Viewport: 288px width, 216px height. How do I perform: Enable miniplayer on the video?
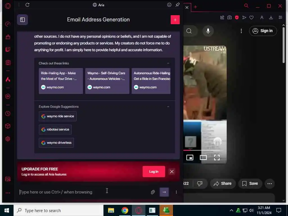click(190, 157)
